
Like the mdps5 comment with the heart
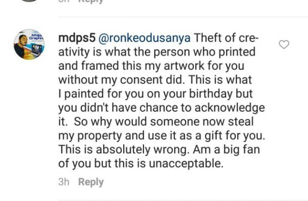[x=284, y=44]
